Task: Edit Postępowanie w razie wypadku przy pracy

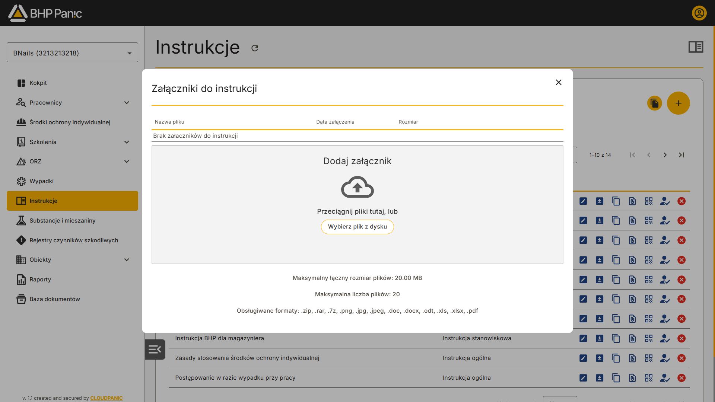Action: [583, 378]
